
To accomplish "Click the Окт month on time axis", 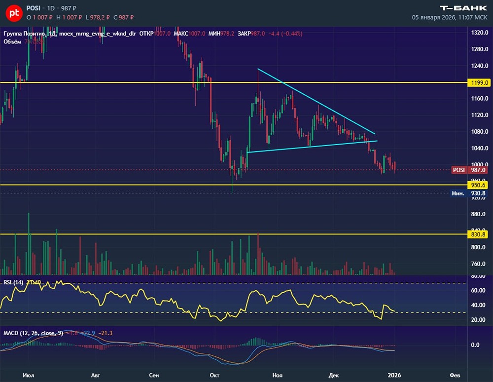I will (x=214, y=375).
